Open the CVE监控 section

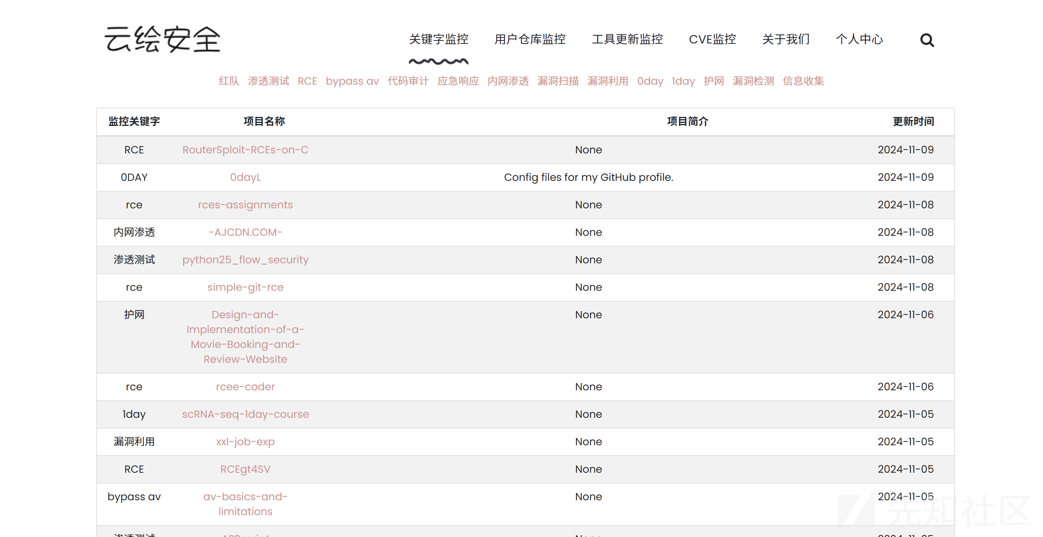[x=712, y=39]
